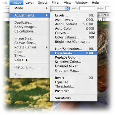
Task: Apply Equalize adjustment
Action: pos(74,82)
